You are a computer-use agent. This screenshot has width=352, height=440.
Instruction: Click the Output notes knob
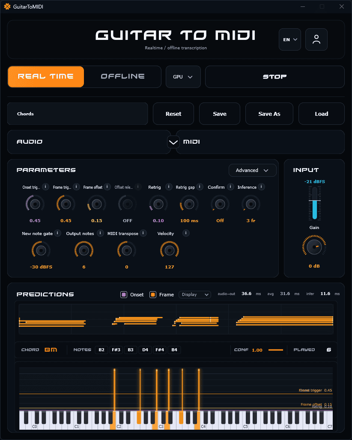point(84,250)
